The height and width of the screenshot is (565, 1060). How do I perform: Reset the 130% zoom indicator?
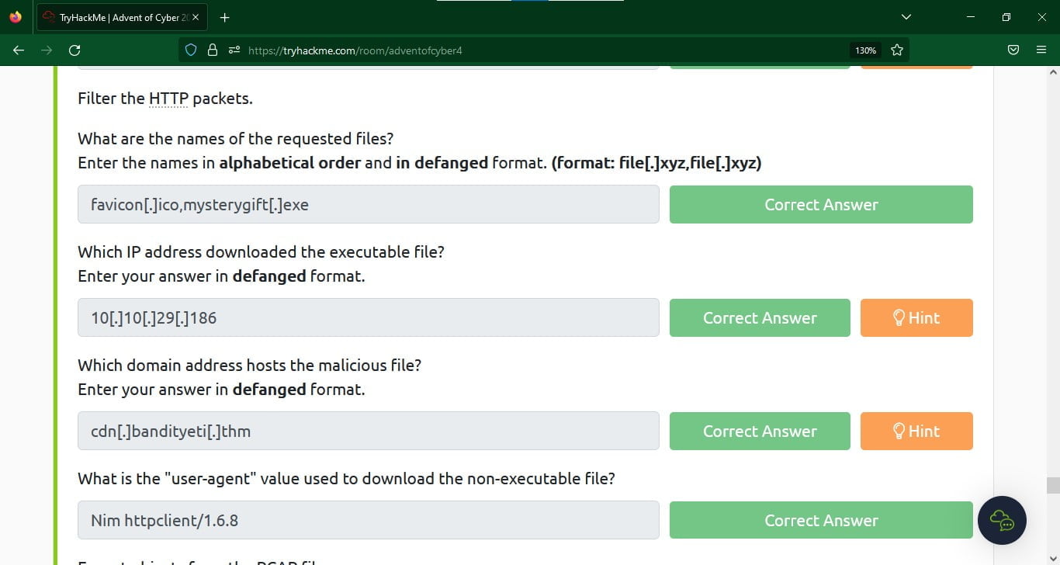pyautogui.click(x=865, y=50)
